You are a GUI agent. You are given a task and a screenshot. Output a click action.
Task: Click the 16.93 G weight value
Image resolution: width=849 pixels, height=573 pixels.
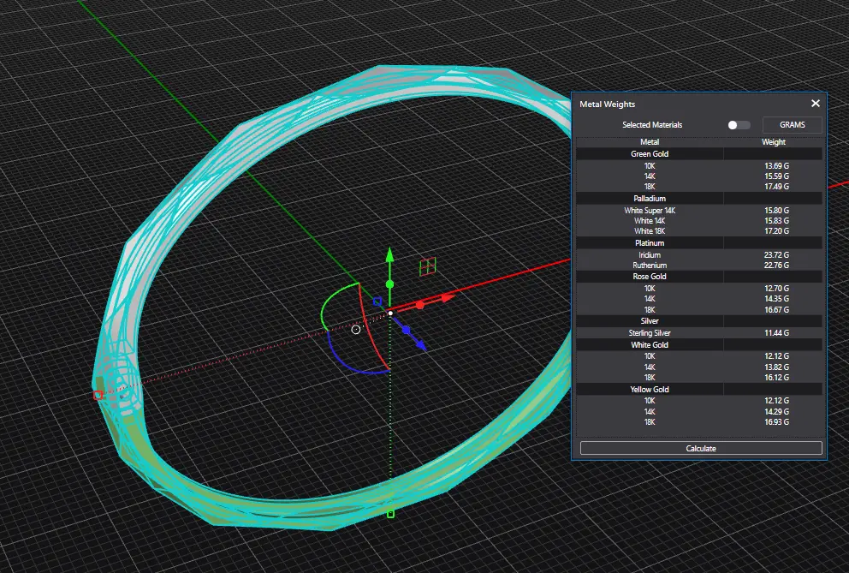coord(776,421)
